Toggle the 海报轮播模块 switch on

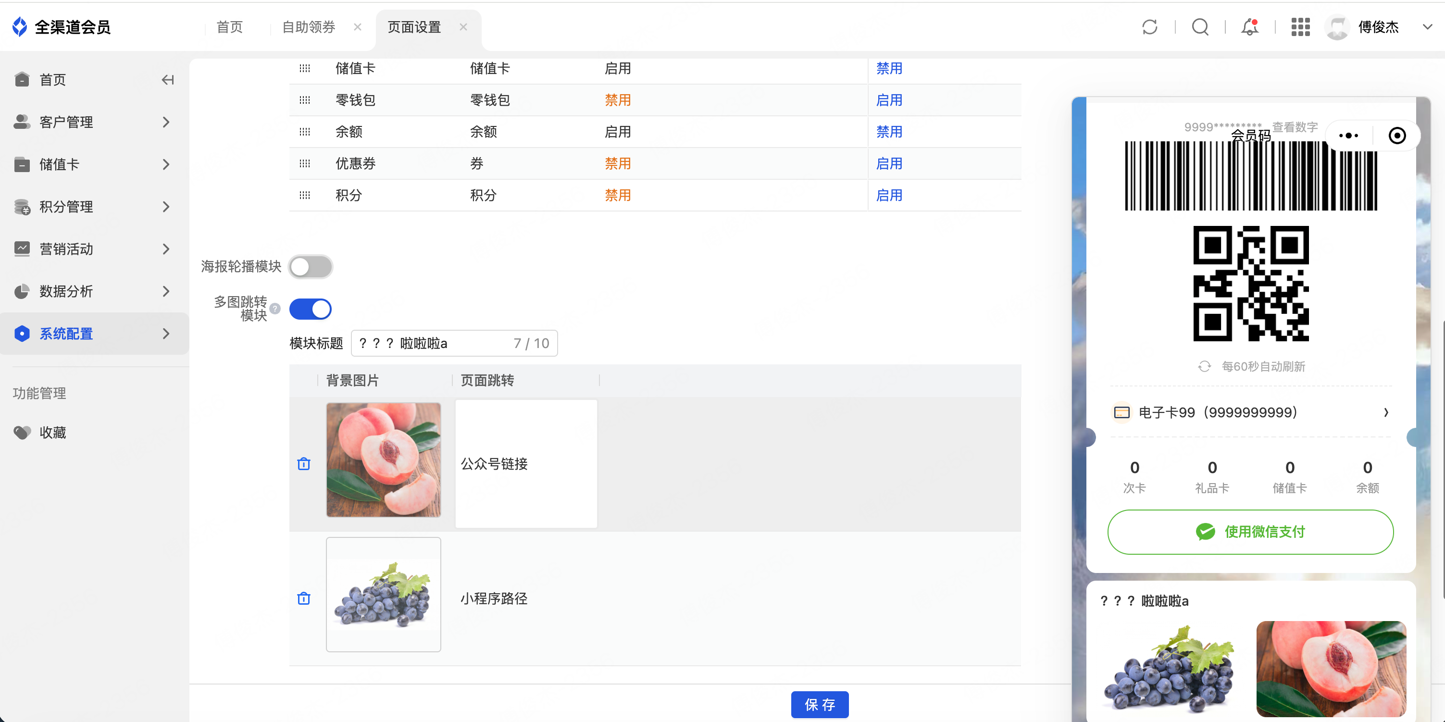click(x=310, y=266)
